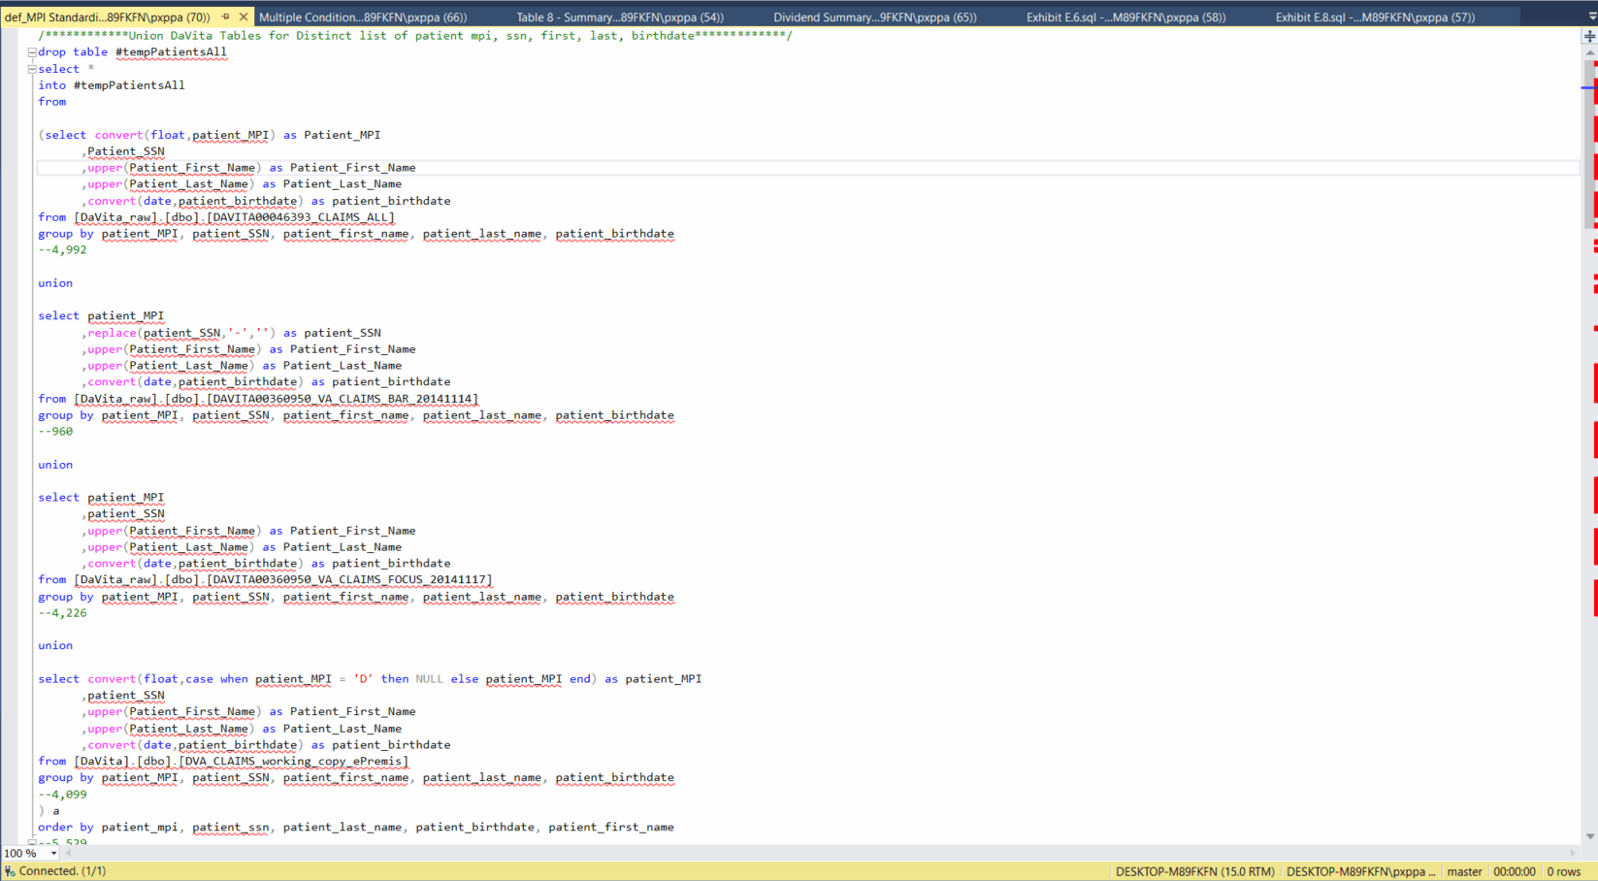Click the 'master' database status item

pos(1464,871)
